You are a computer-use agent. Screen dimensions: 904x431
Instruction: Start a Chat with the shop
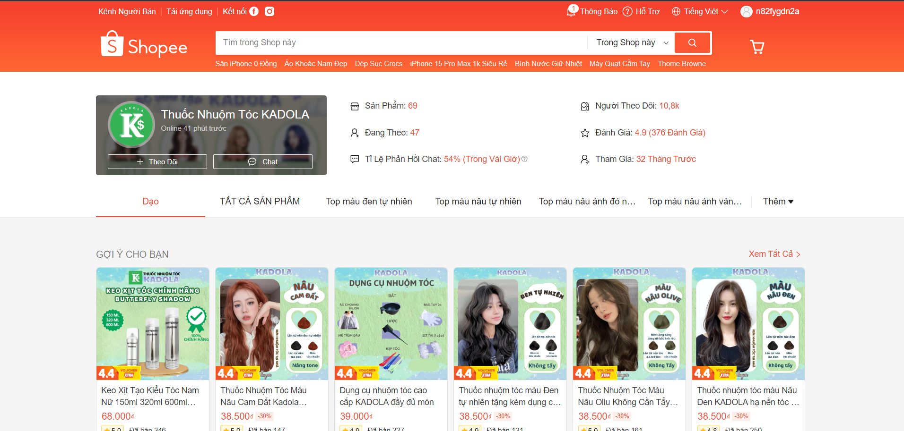click(x=263, y=161)
